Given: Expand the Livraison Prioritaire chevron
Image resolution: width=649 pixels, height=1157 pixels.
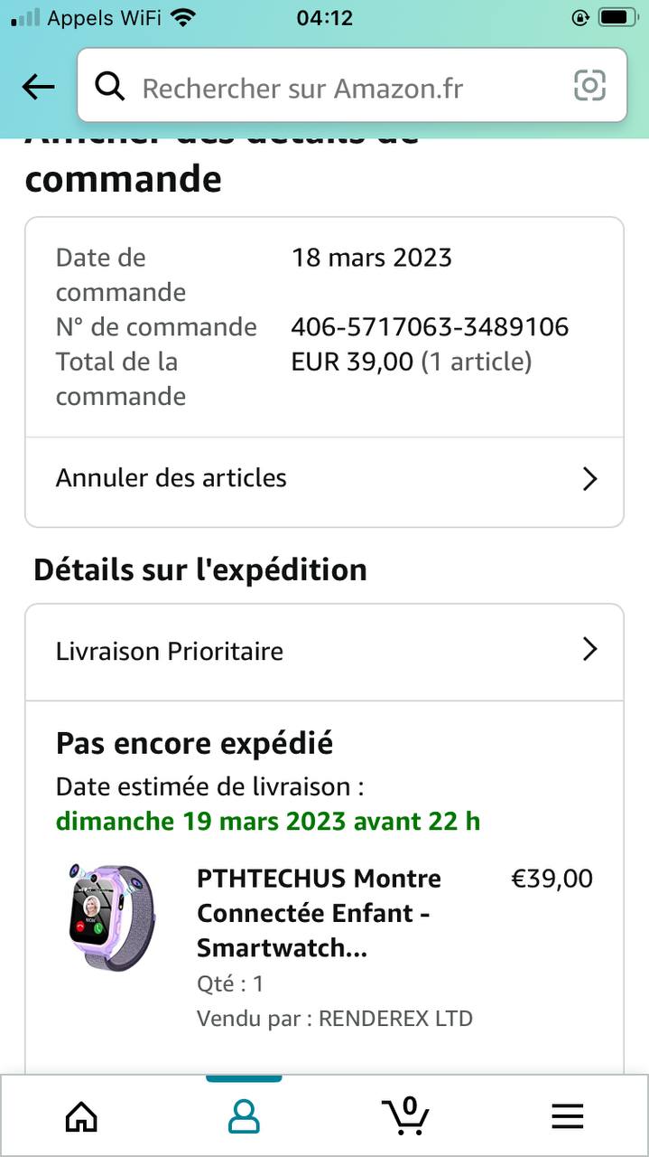Looking at the screenshot, I should [589, 650].
